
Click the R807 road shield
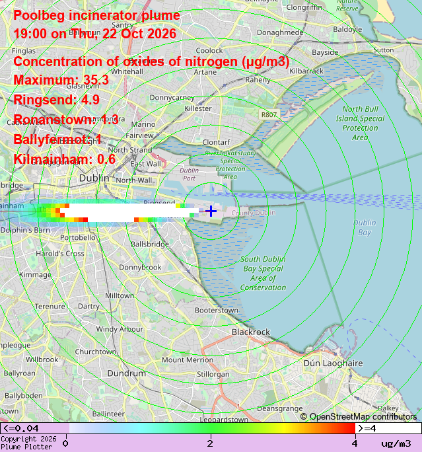tap(269, 115)
